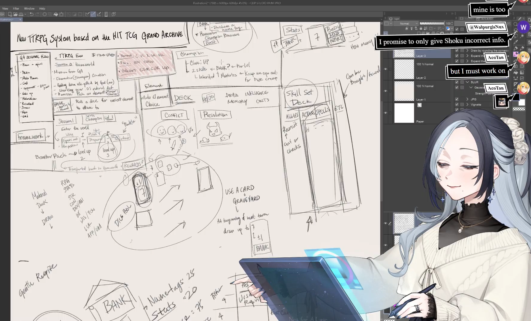Viewport: 531px width, 321px height.
Task: Toggle the second checkbox beside BLUR
Action: 462,82
